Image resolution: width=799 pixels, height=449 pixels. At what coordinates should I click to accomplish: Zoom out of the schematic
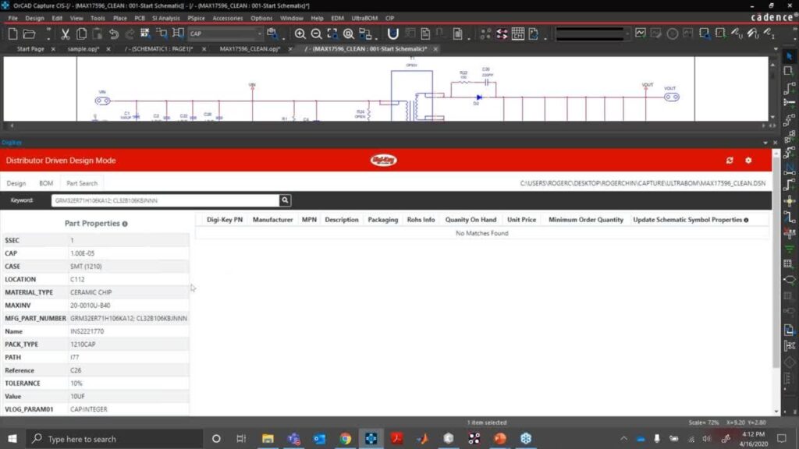tap(316, 34)
